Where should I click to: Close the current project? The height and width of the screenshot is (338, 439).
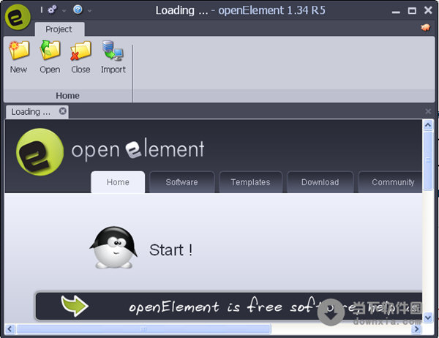[x=80, y=57]
